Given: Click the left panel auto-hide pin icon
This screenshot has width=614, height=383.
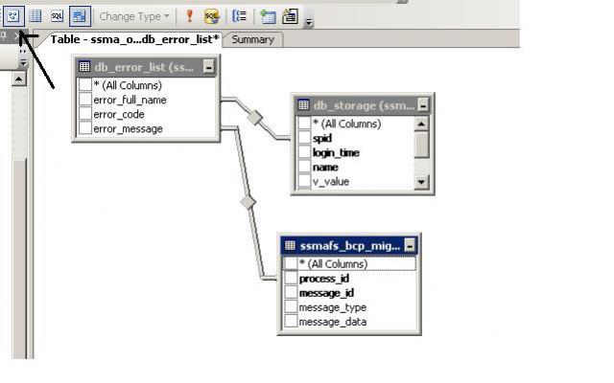Looking at the screenshot, I should click(4, 35).
